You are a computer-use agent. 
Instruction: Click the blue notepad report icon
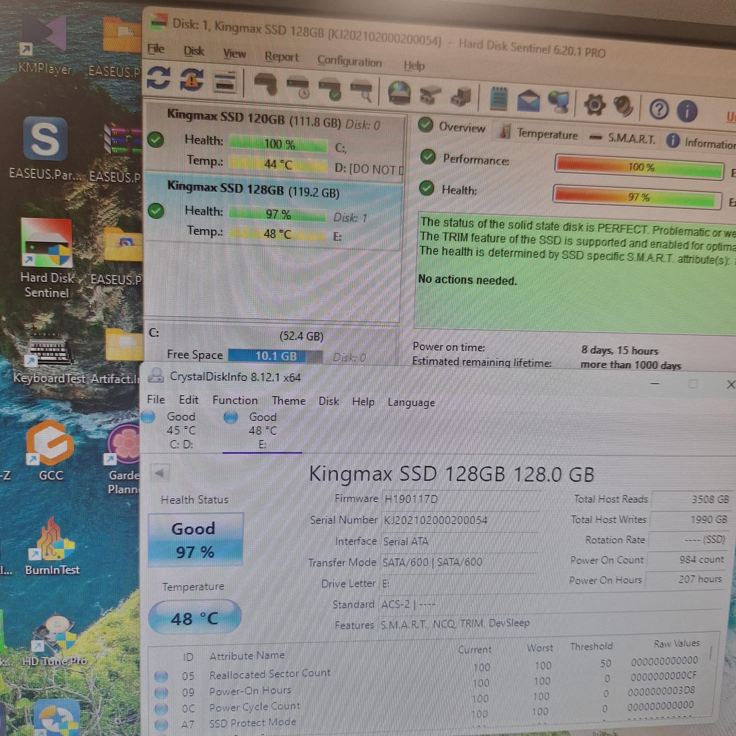tap(498, 99)
